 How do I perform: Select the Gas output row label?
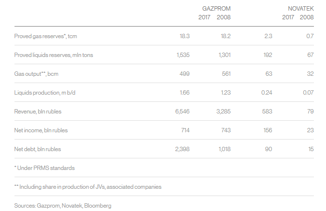click(x=40, y=74)
